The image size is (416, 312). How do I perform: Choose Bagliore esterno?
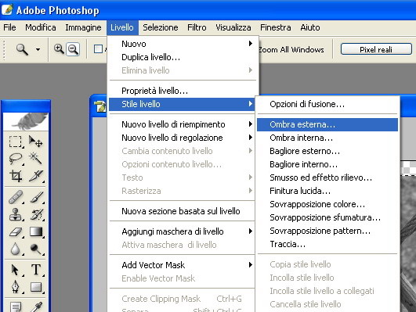click(x=327, y=151)
